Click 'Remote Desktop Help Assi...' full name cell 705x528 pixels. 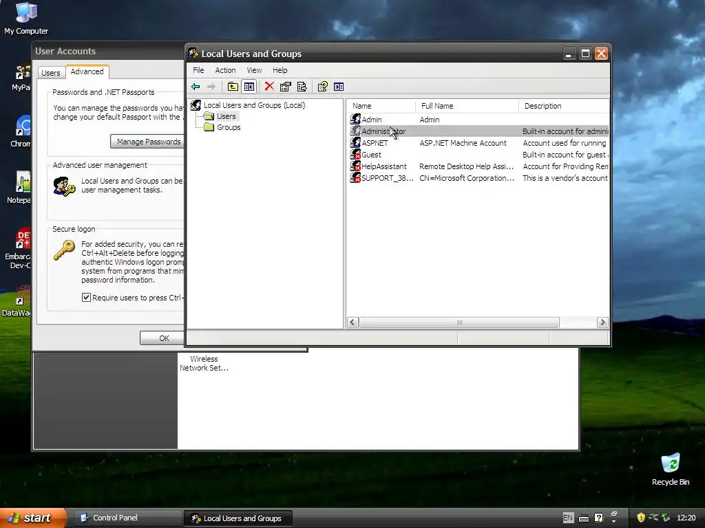coord(466,166)
